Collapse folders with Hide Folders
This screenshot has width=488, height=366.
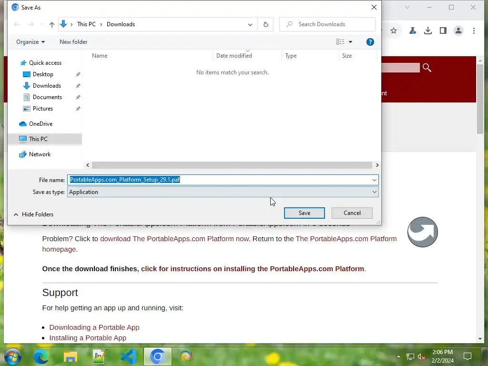click(34, 214)
